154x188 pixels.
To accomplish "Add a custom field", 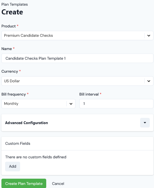I will [x=13, y=167].
